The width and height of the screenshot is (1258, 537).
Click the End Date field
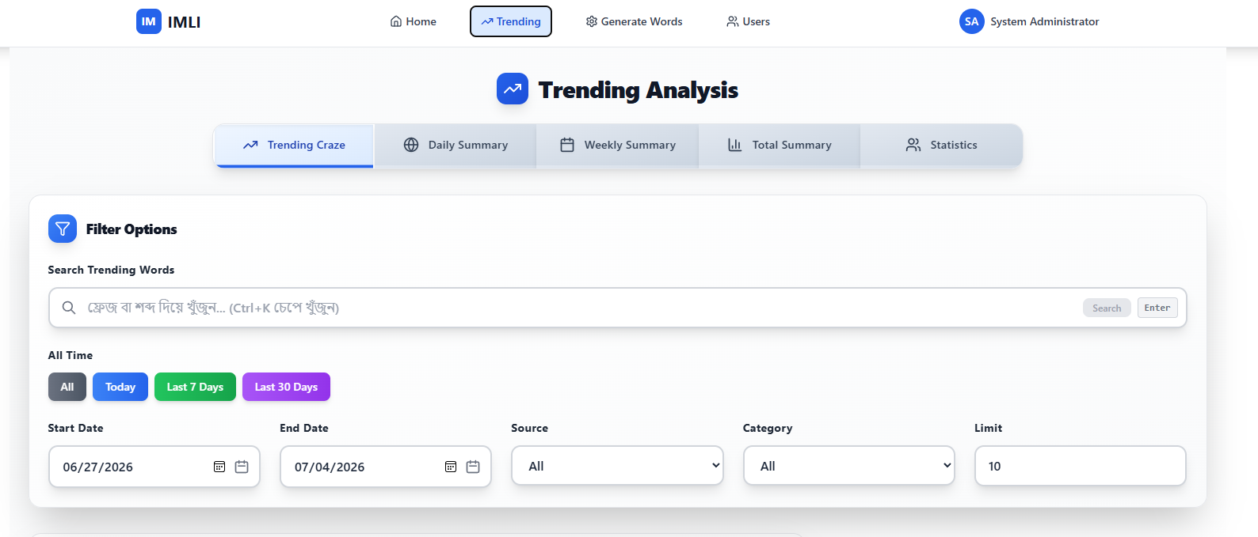click(x=386, y=467)
